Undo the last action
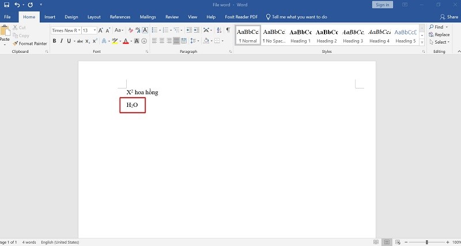Screen dimensions: 461x246 [17, 5]
